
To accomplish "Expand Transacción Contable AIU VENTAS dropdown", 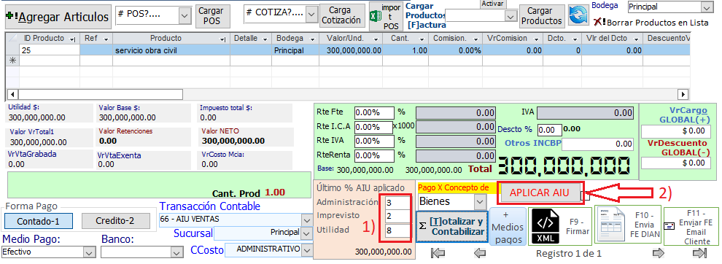I will pyautogui.click(x=307, y=220).
